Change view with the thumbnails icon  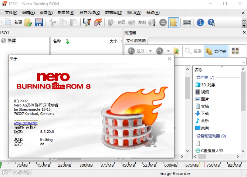coord(235,51)
